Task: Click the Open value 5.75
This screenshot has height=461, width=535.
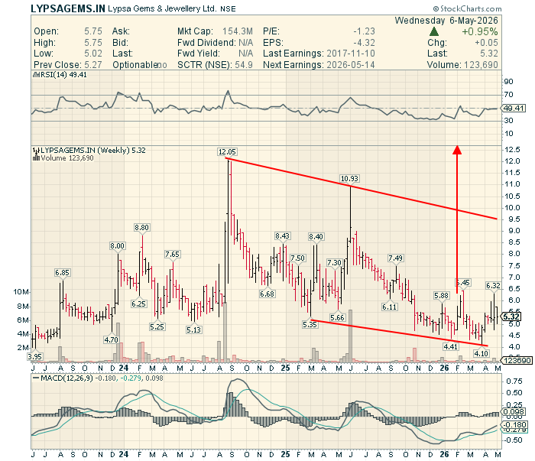Action: 93,31
